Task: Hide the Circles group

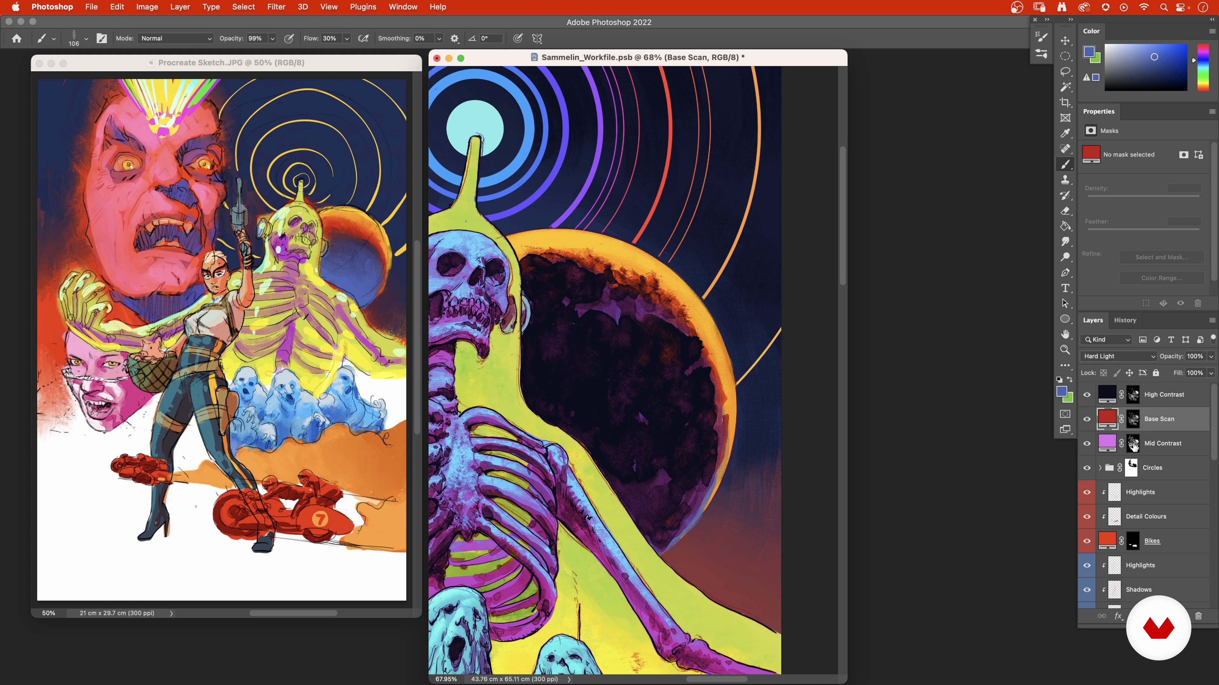Action: pos(1087,468)
